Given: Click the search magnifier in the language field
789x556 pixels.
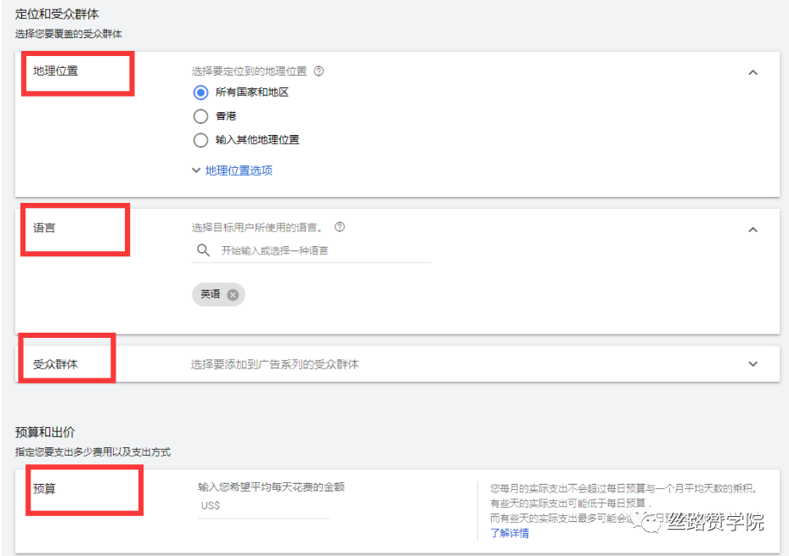Looking at the screenshot, I should 203,250.
